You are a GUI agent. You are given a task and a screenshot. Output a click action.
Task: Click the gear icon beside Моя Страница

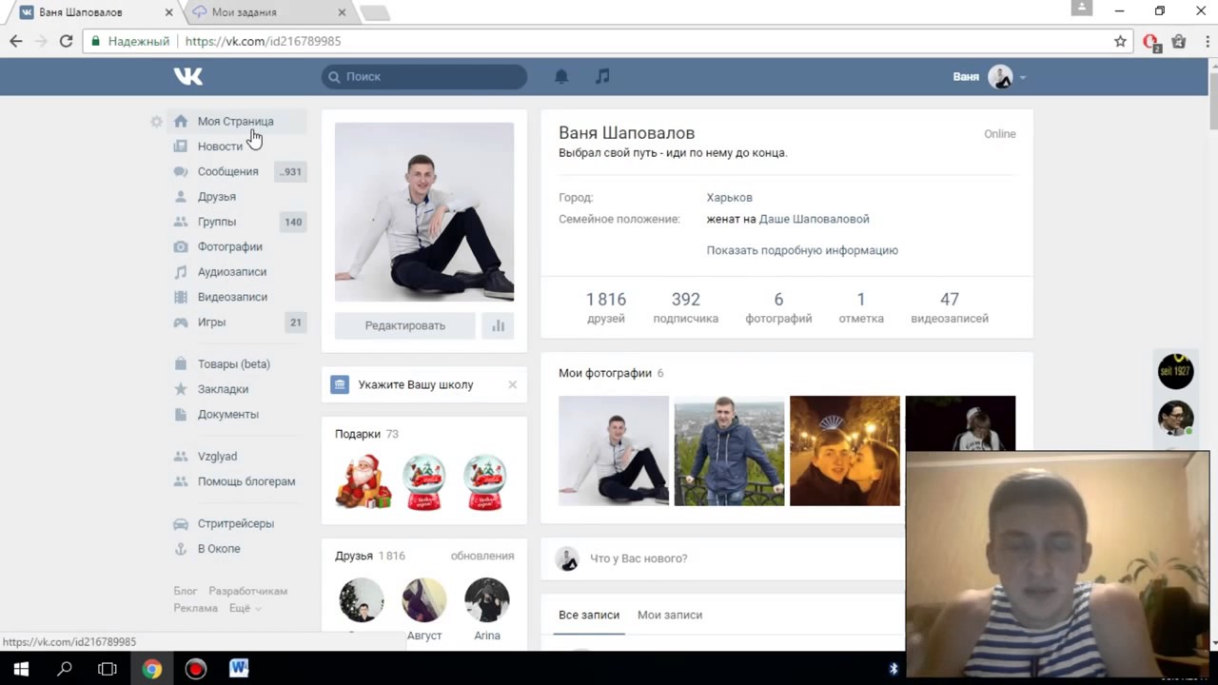coord(156,122)
